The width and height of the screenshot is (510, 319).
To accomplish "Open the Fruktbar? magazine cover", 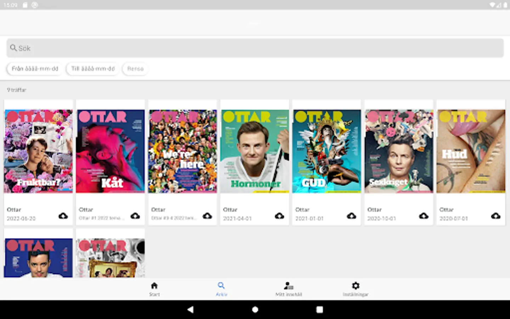I will tap(38, 151).
